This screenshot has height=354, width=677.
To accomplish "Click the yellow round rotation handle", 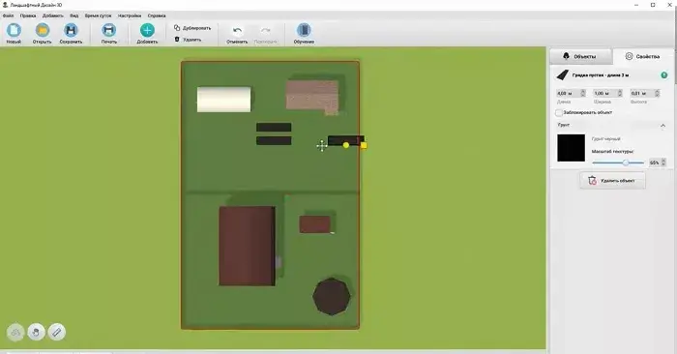I will (346, 145).
